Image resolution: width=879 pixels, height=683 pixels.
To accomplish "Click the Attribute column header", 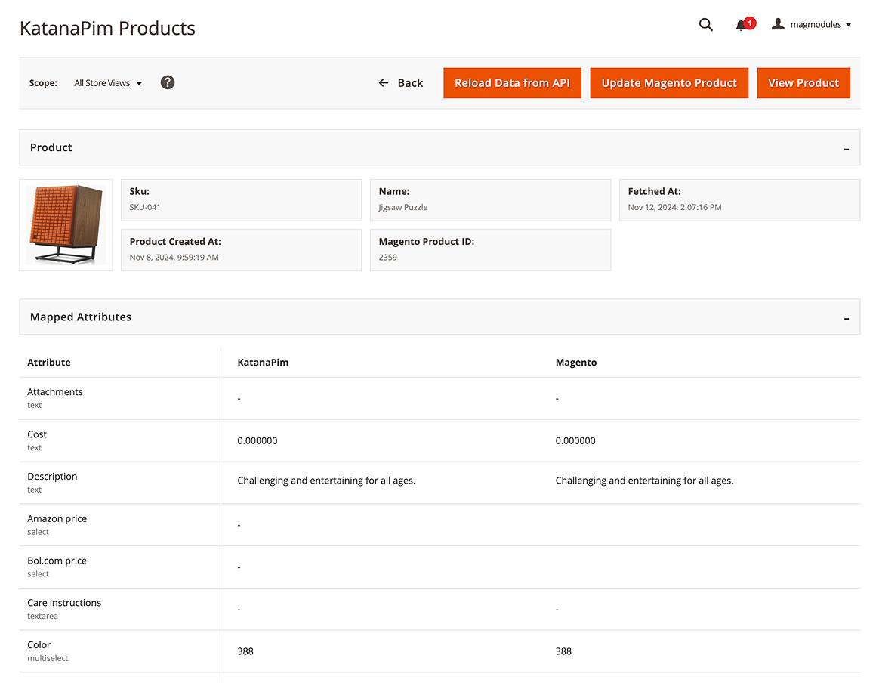I will pos(49,362).
